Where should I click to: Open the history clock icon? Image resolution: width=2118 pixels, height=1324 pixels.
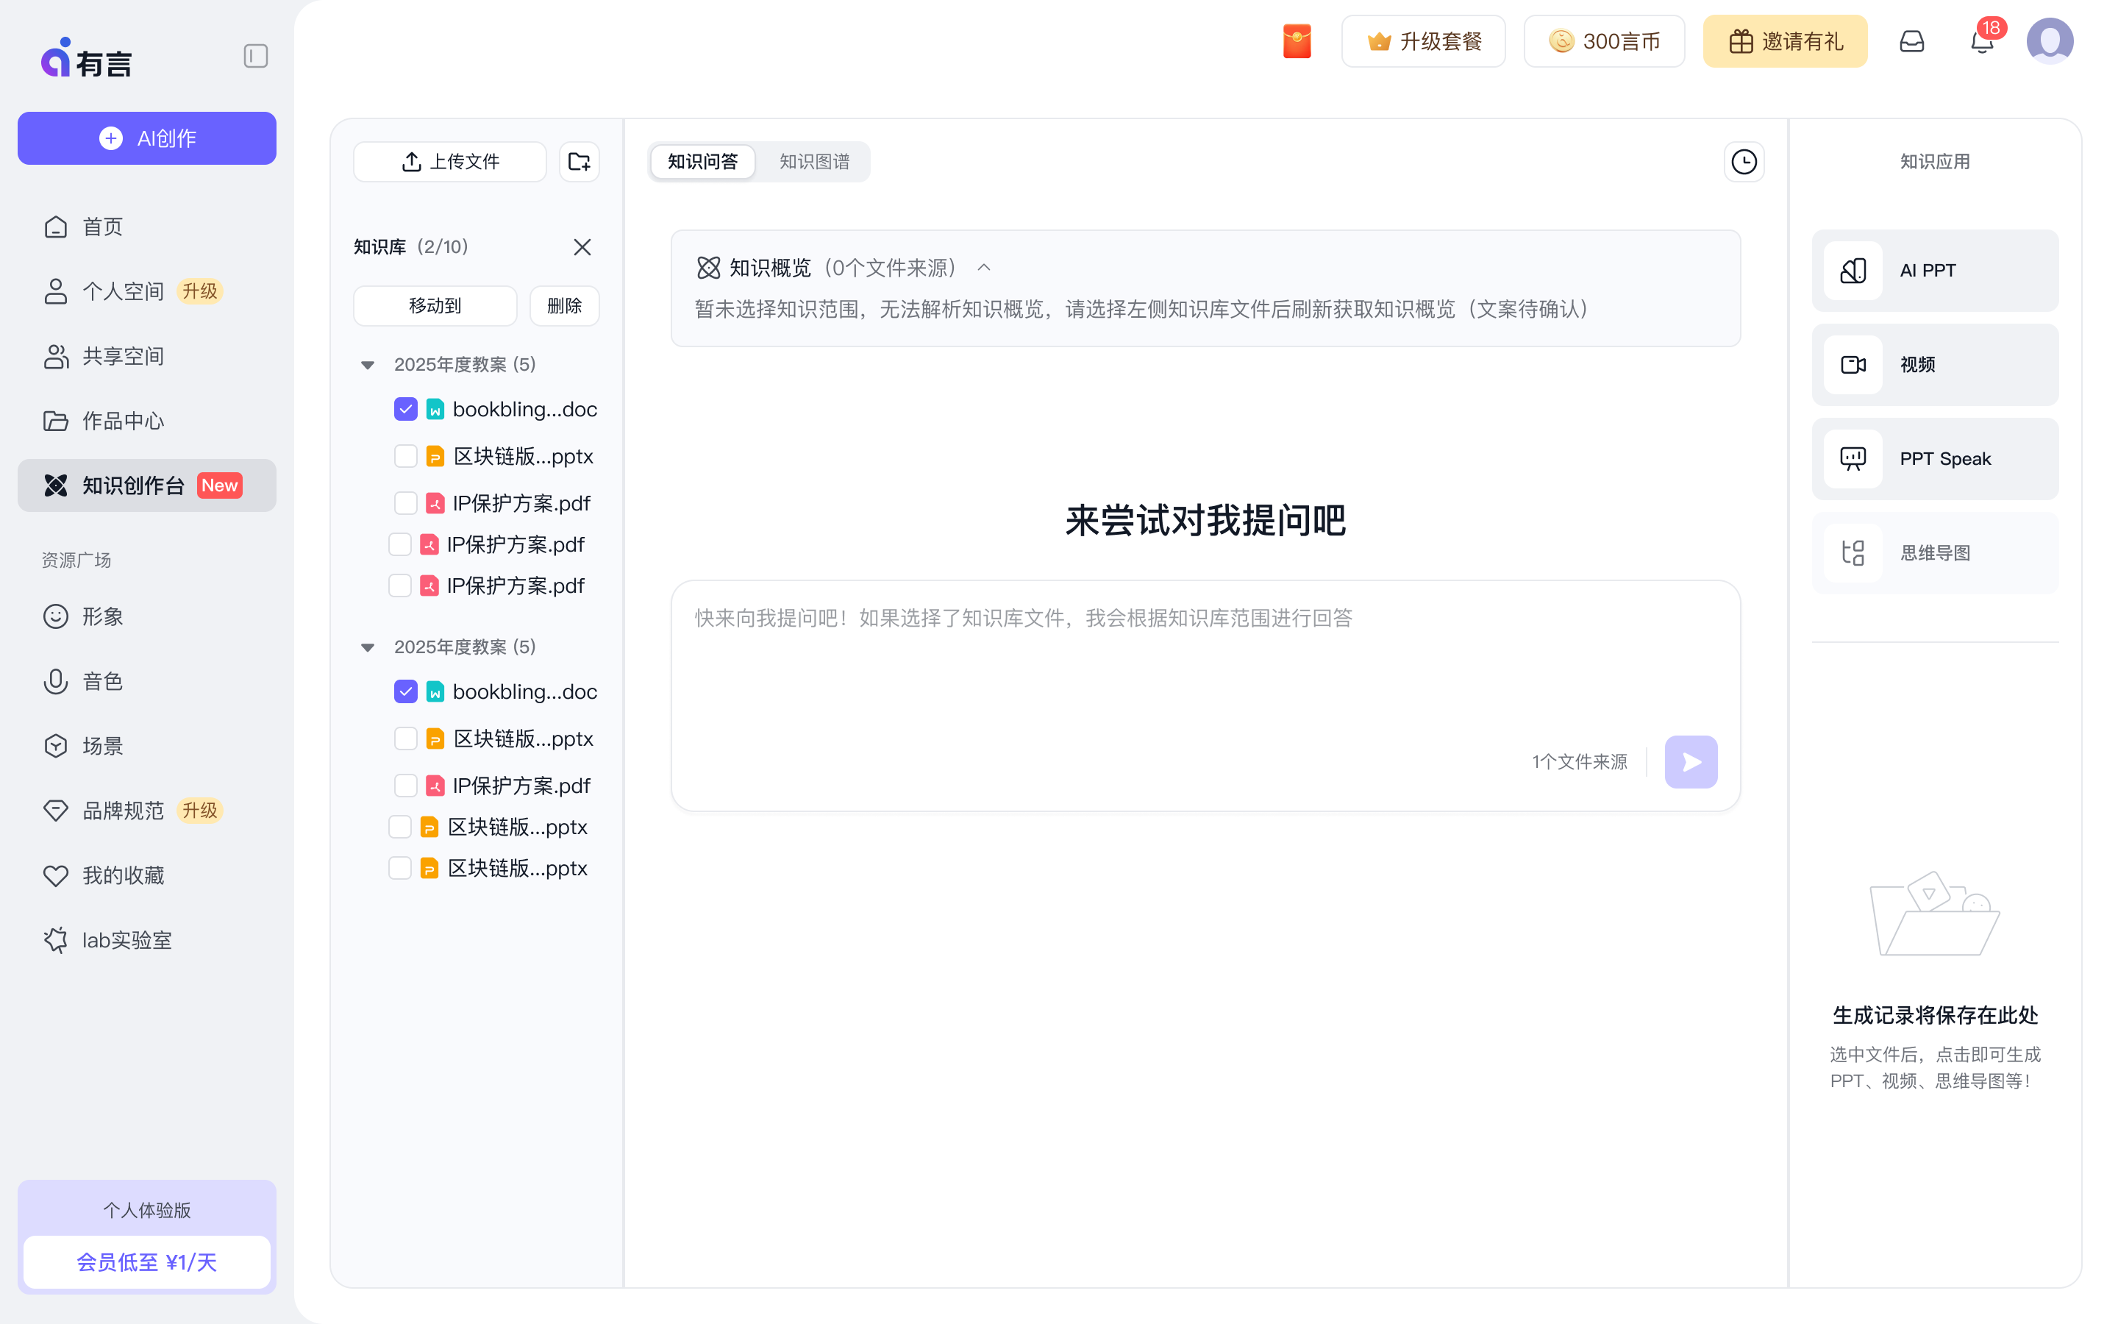(x=1742, y=161)
